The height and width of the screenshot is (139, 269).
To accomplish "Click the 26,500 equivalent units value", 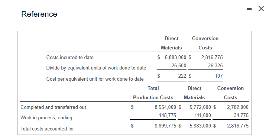I will pos(179,65).
